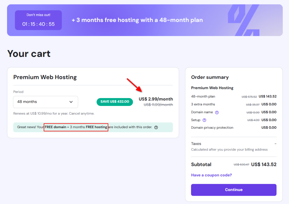The height and width of the screenshot is (204, 289).
Task: Click the question mark circle after the order note
Action: pyautogui.click(x=156, y=127)
